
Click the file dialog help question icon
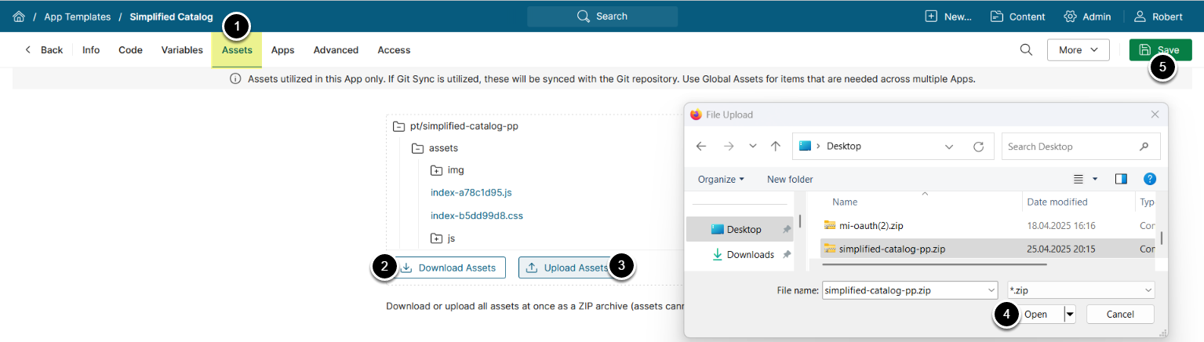pos(1150,179)
